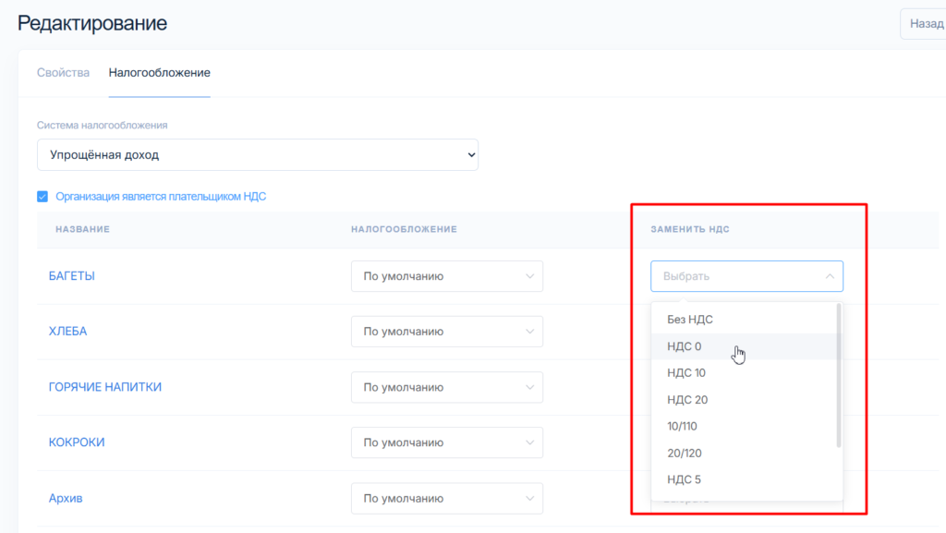Switch to the Свойства tab
946x533 pixels.
[x=63, y=73]
